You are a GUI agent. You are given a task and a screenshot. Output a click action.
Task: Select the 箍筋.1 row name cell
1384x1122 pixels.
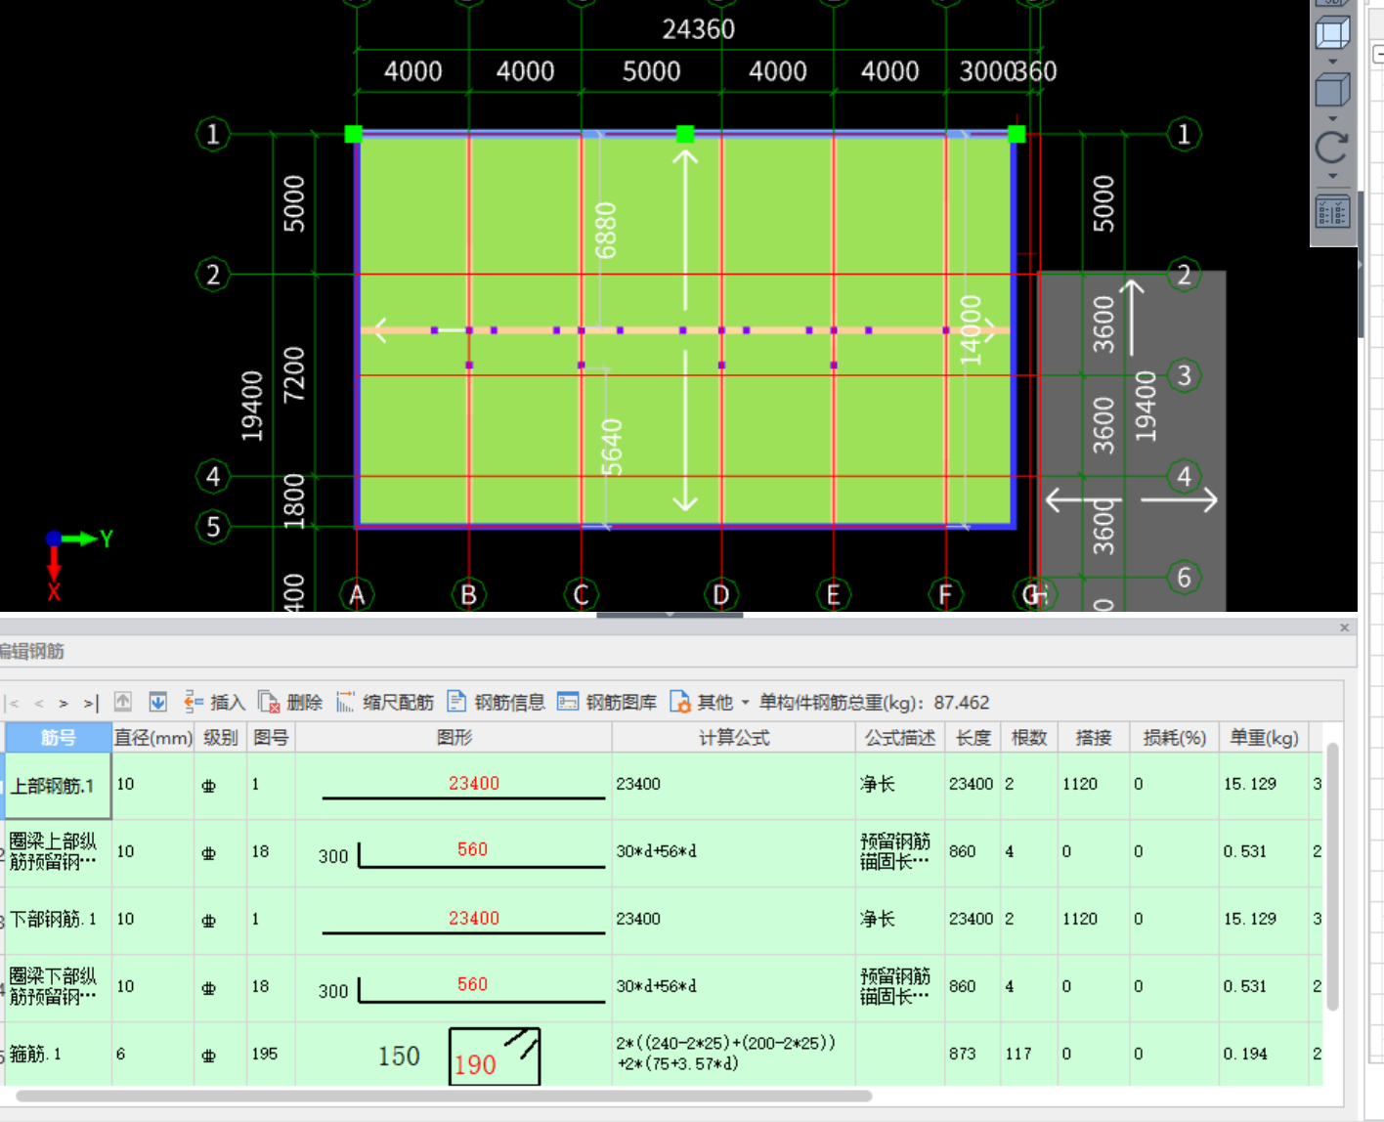click(x=58, y=1054)
